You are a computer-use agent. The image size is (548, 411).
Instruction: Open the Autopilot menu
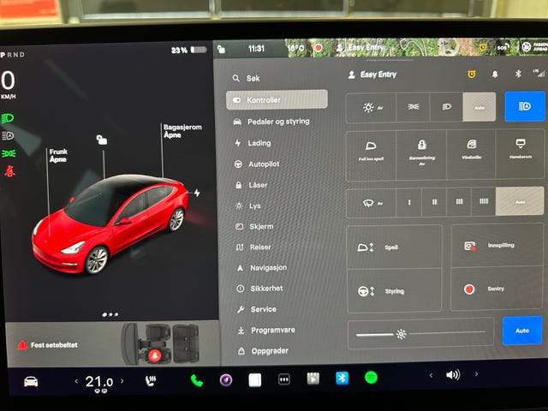[257, 164]
